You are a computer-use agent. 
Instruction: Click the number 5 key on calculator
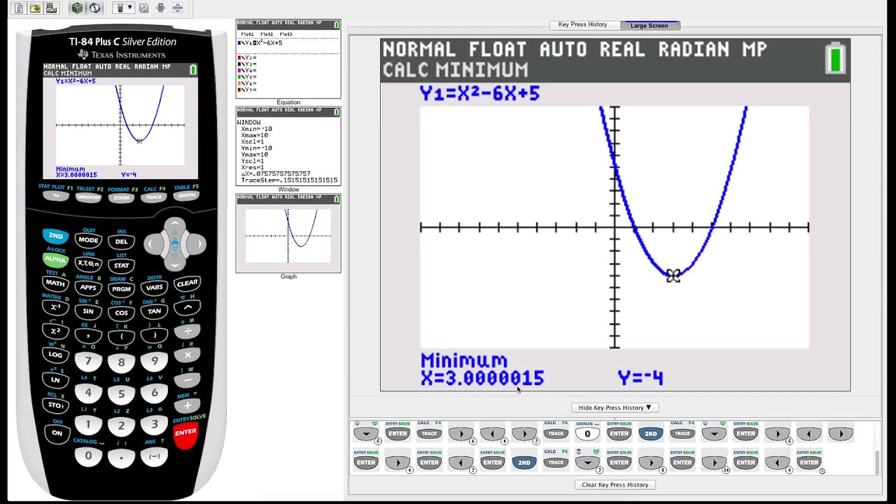pos(121,394)
